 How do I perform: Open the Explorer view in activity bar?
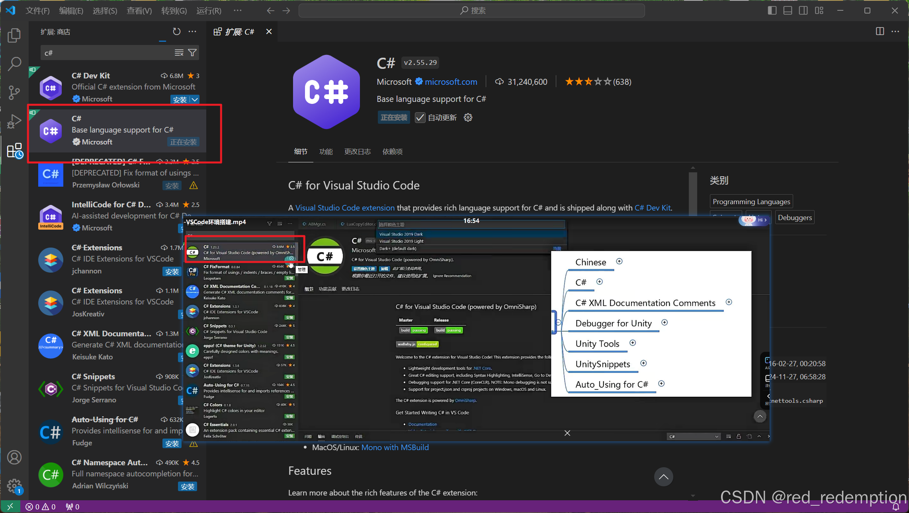14,35
